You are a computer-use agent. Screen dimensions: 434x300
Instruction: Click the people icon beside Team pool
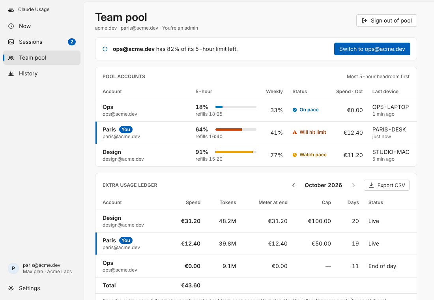(x=11, y=58)
